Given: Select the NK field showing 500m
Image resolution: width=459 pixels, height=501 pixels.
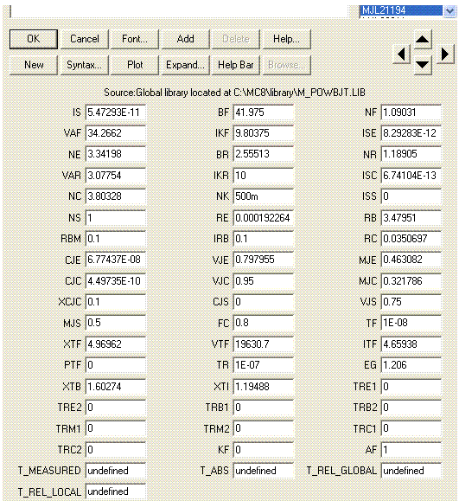Looking at the screenshot, I should tap(264, 196).
